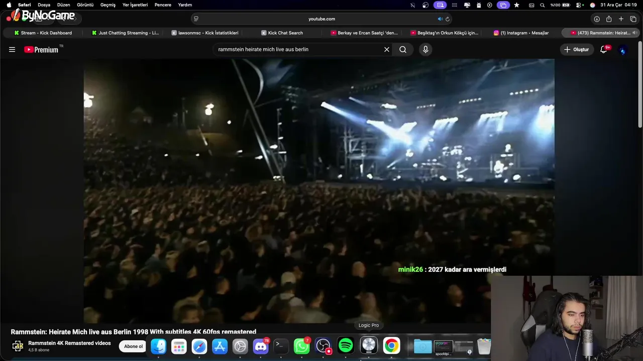Open Safari share sheet

click(x=609, y=19)
